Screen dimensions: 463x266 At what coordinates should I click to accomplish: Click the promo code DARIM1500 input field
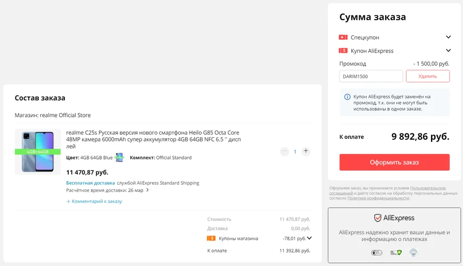click(371, 76)
